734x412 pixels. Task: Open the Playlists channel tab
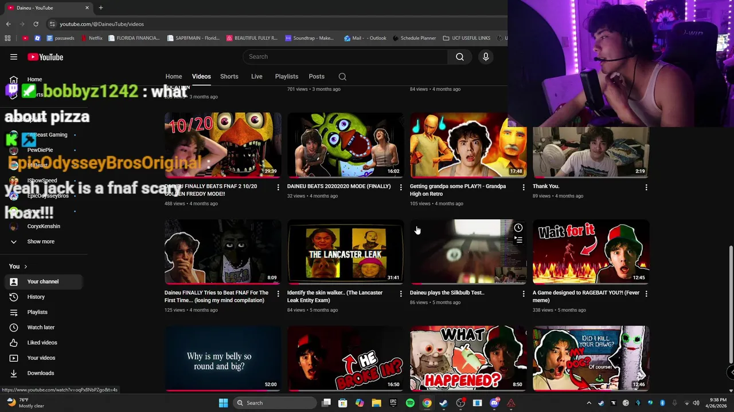(x=287, y=77)
